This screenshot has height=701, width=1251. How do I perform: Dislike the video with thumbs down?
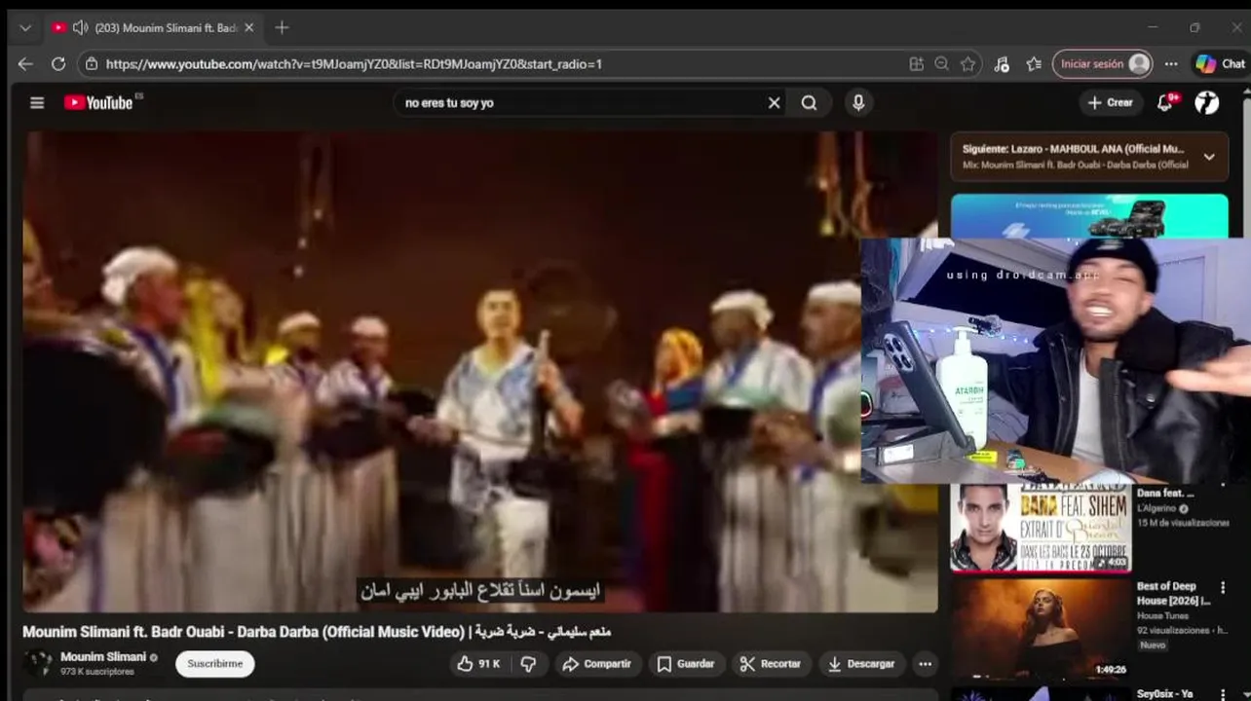pyautogui.click(x=528, y=664)
